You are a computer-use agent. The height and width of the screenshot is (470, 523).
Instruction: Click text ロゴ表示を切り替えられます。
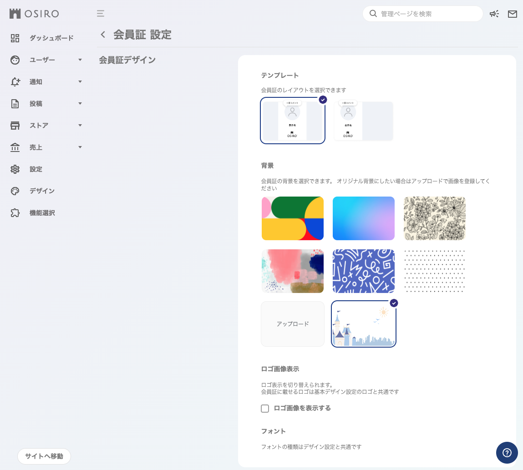[x=297, y=384]
